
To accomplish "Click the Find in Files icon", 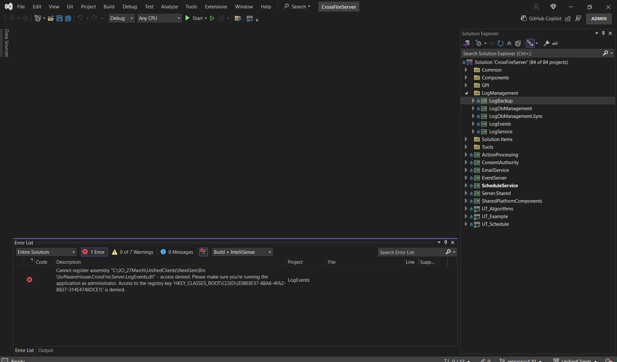I will click(238, 18).
